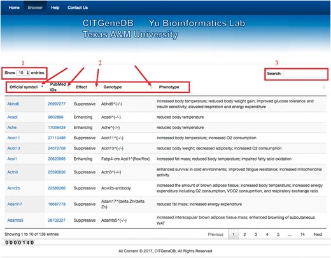Image resolution: width=331 pixels, height=258 pixels.
Task: Open PubMed ID 18687778 link
Action: [57, 204]
